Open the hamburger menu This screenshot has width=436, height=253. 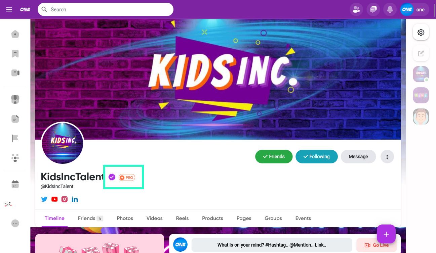pyautogui.click(x=9, y=9)
